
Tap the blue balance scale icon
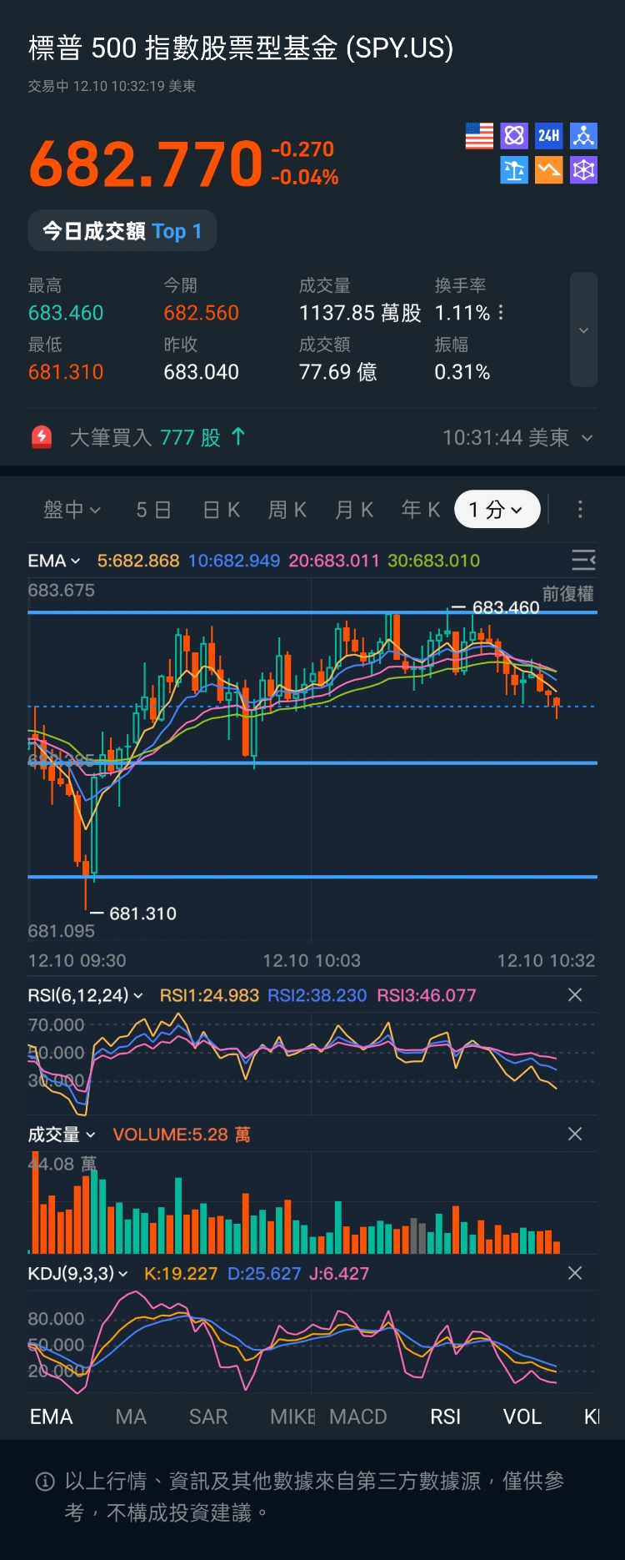[514, 170]
